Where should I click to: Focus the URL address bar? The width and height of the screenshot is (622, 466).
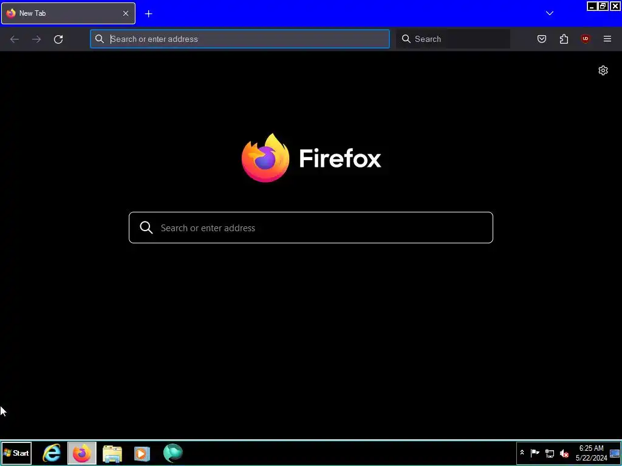point(240,39)
